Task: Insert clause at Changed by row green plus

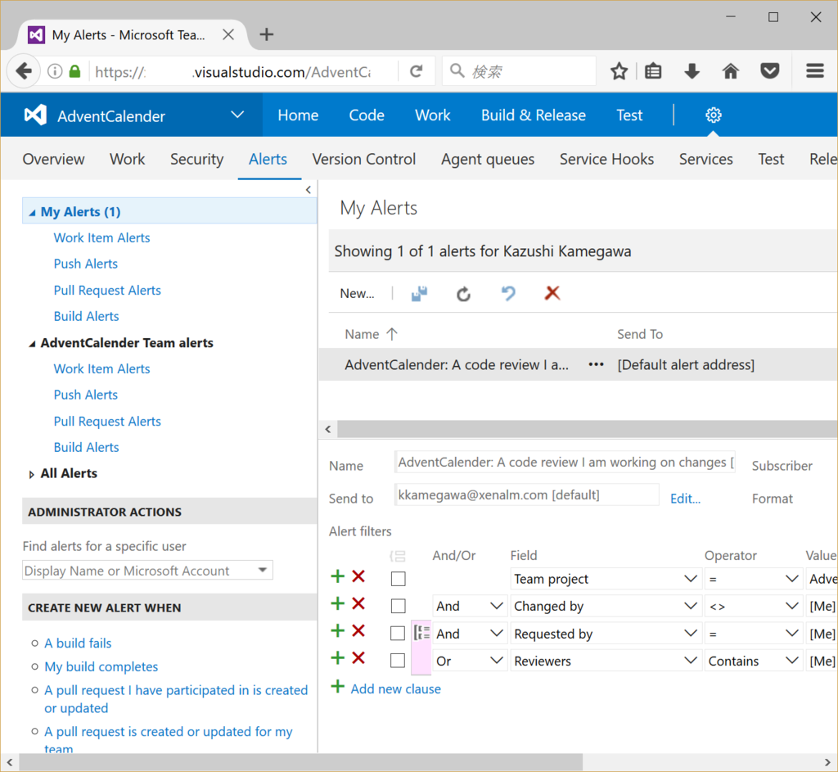Action: point(338,603)
